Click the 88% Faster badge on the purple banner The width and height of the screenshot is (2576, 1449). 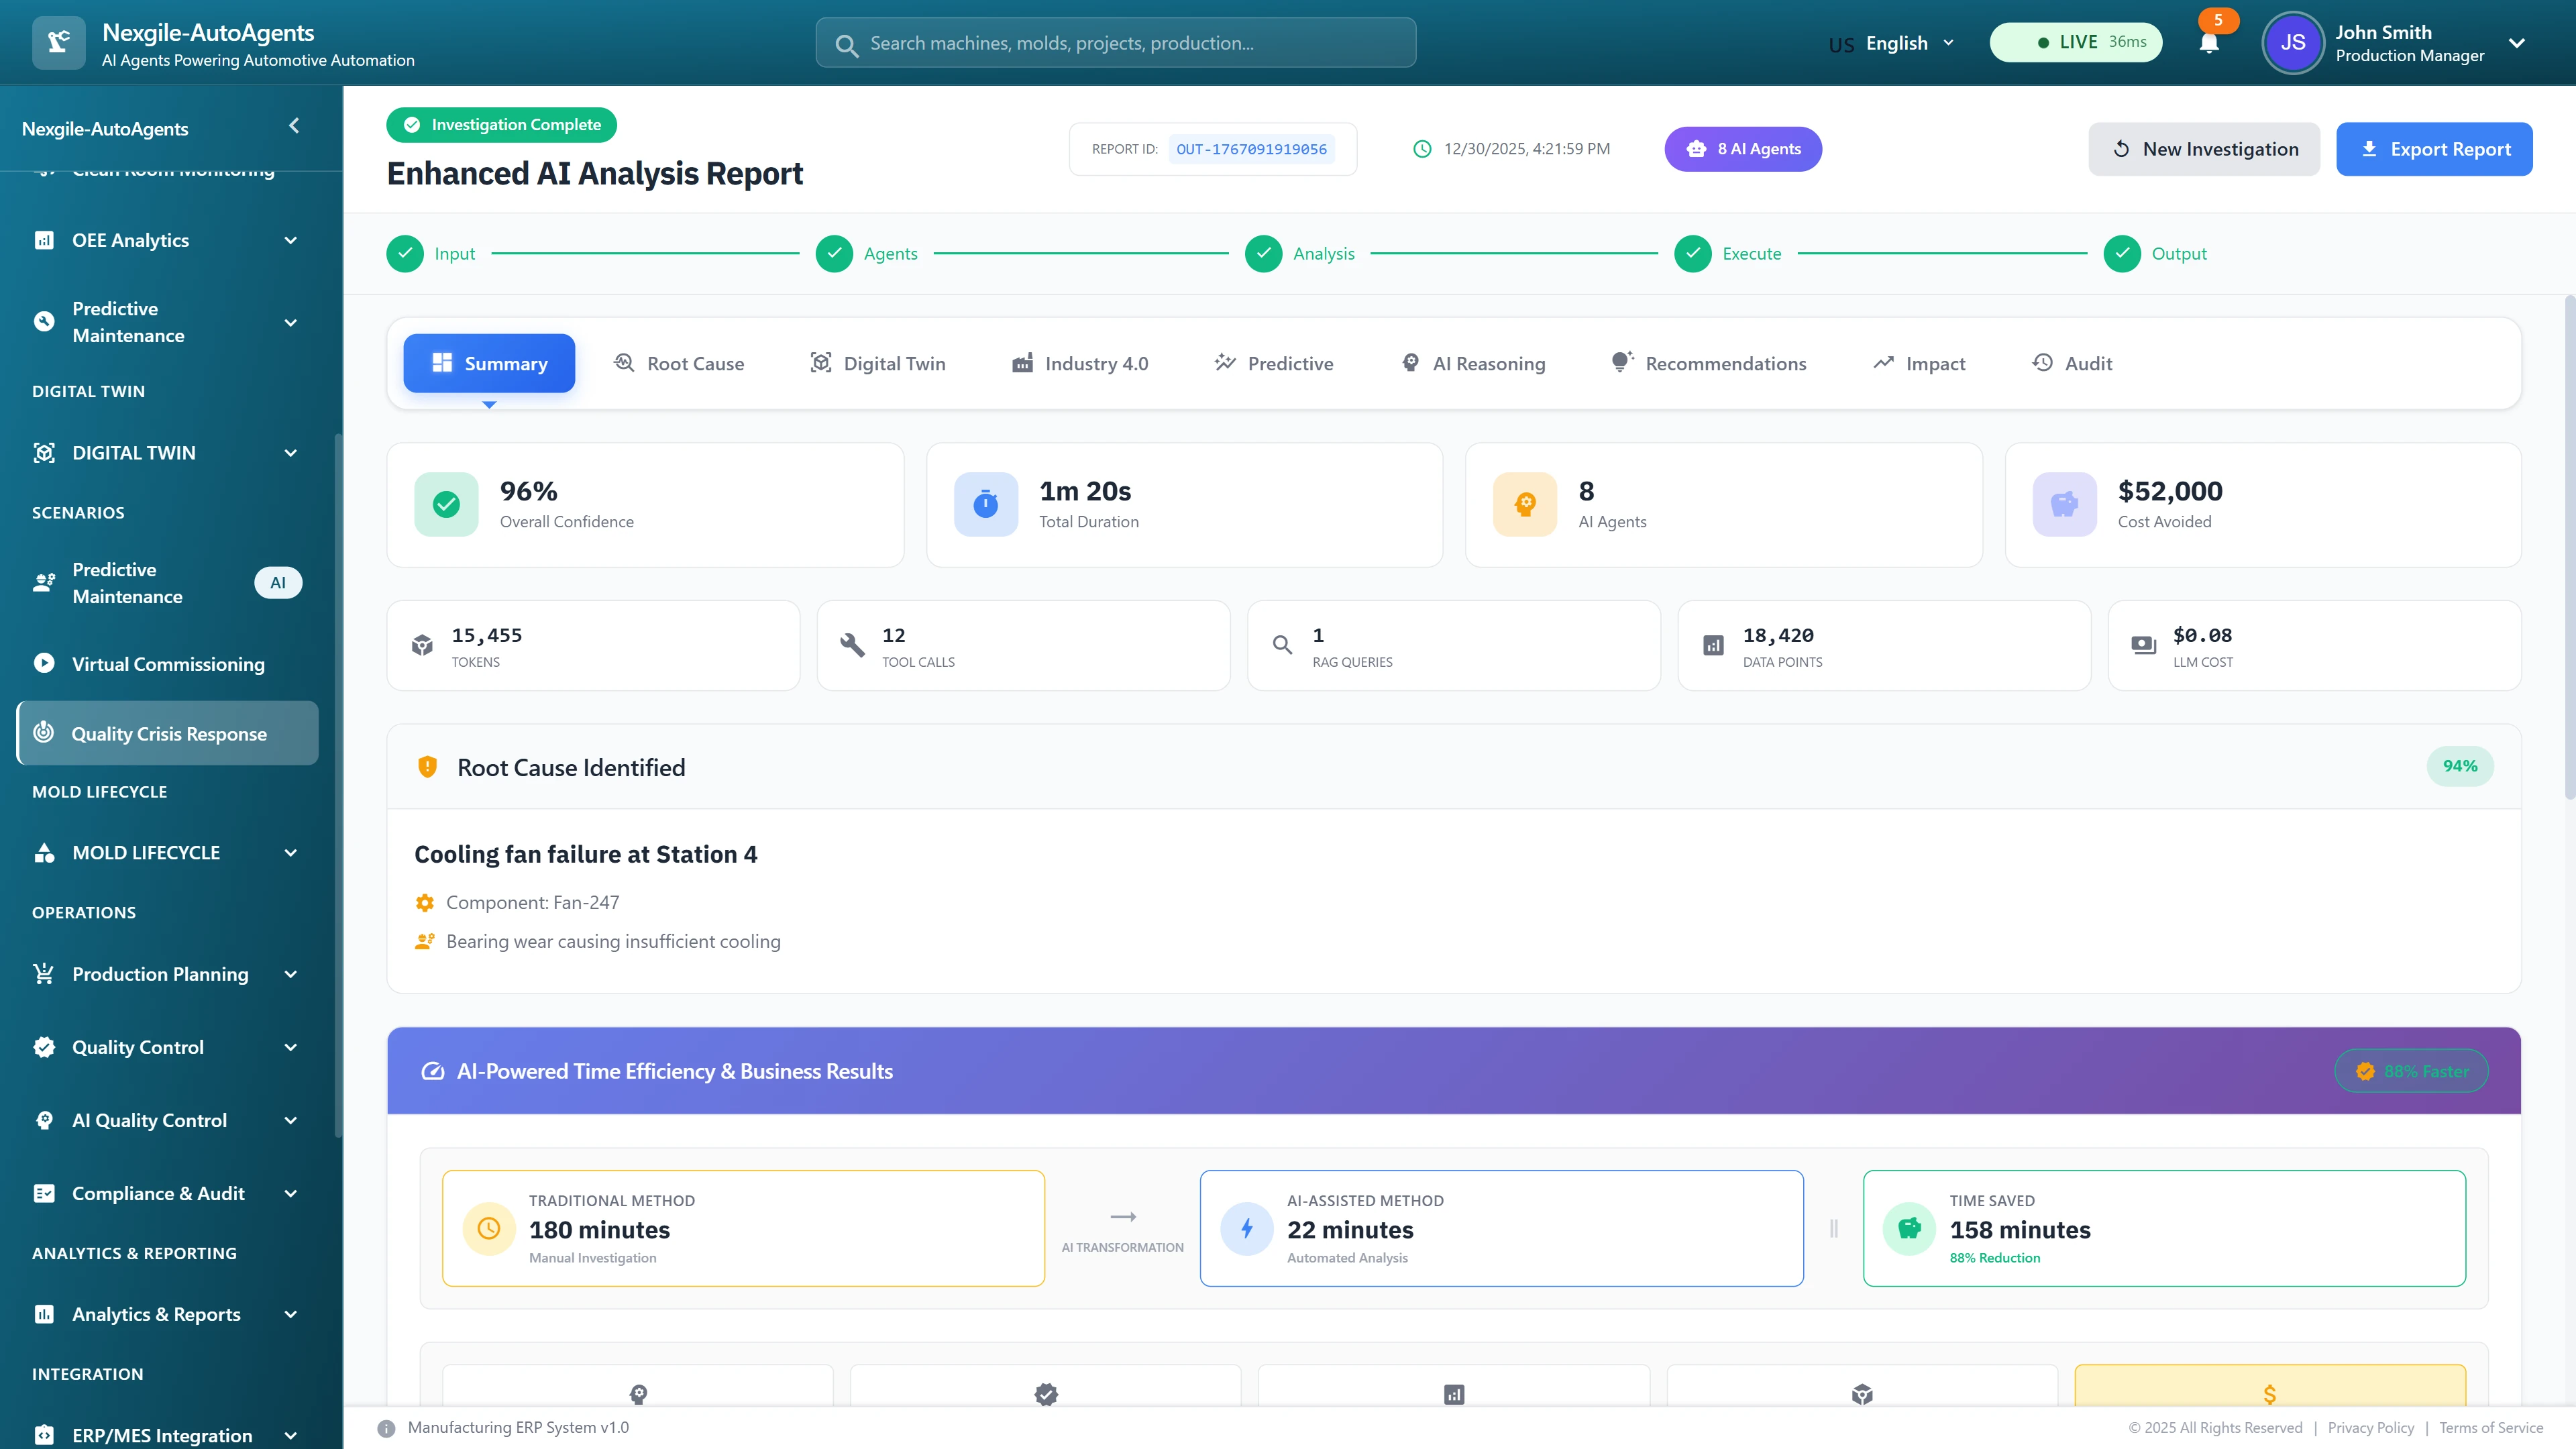(x=2410, y=1070)
